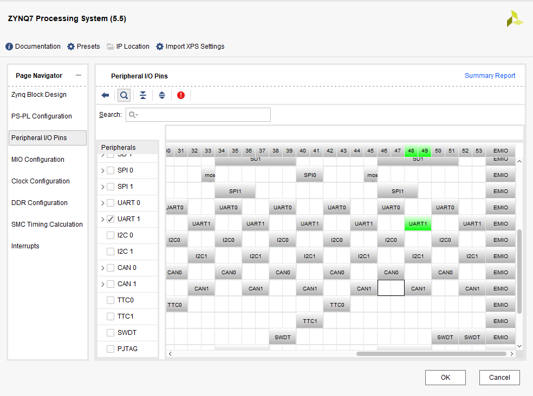Select the TTC1 pin assignment cell
The width and height of the screenshot is (533, 396).
tap(310, 321)
